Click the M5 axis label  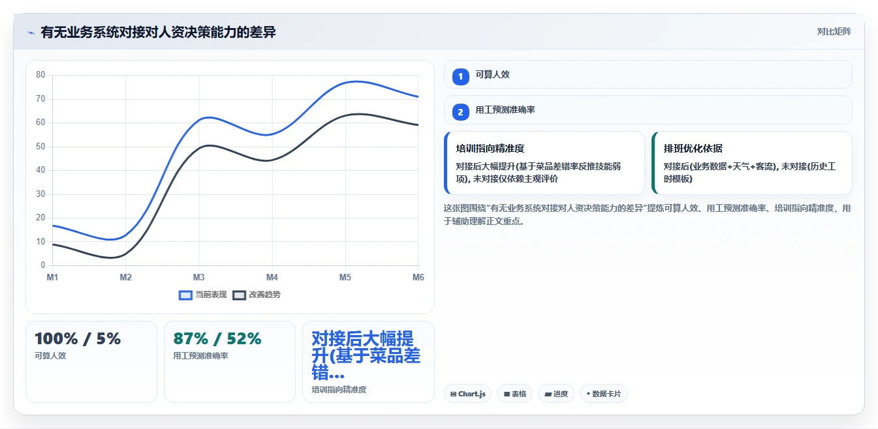[345, 278]
